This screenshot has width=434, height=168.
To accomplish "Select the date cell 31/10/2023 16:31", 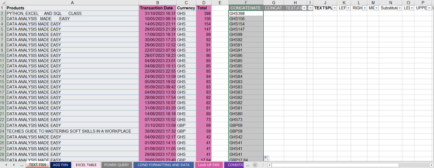I will (157, 13).
